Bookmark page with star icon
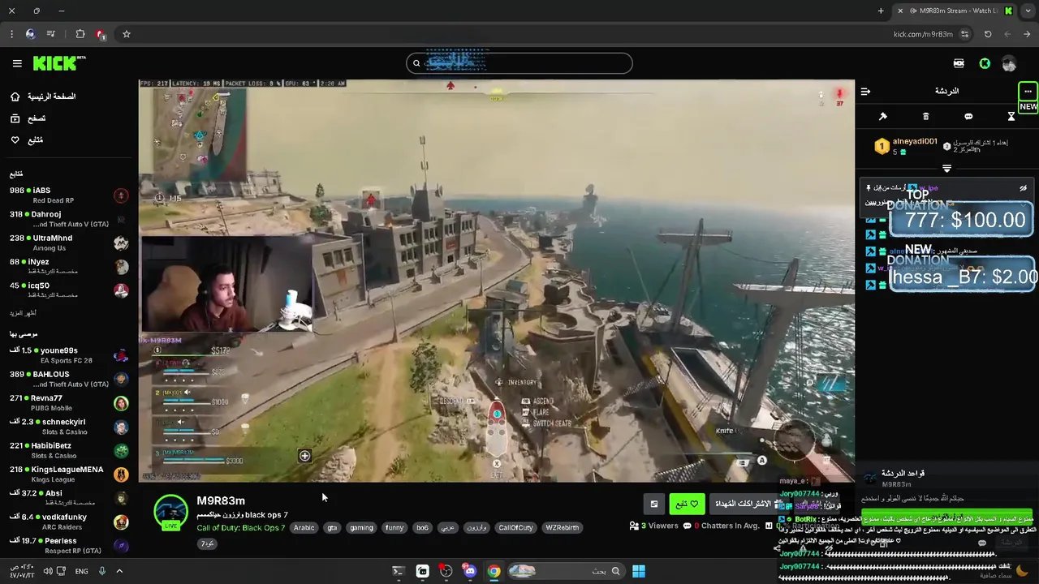Image resolution: width=1039 pixels, height=584 pixels. click(x=127, y=34)
